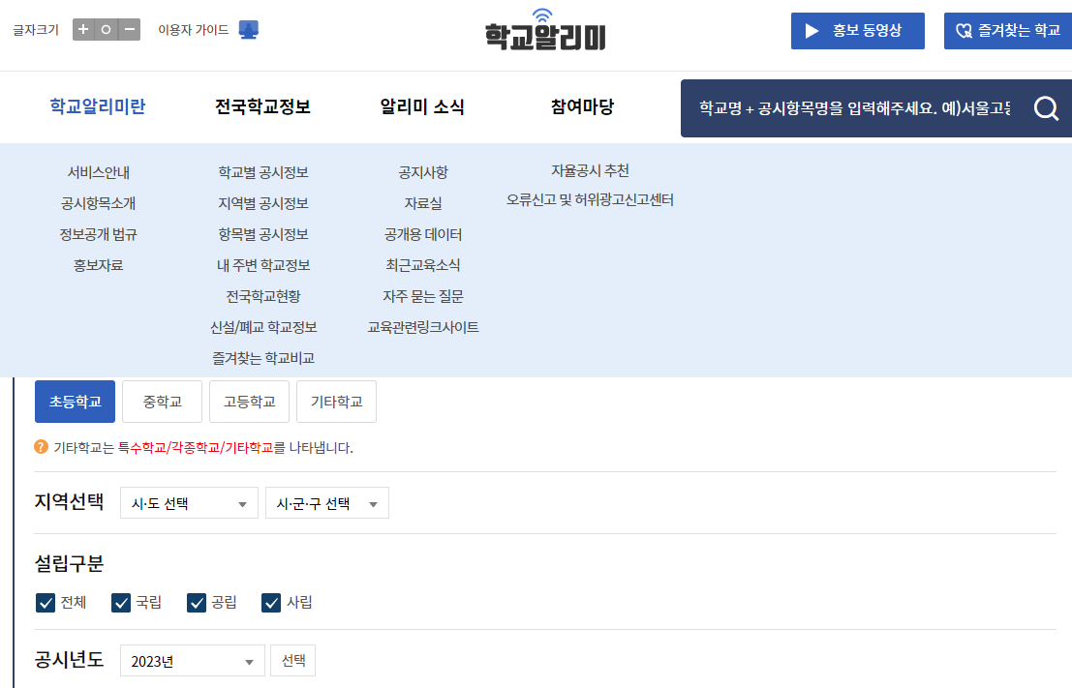Open the 공시년도 2023년 dropdown
Screen dimensions: 1072x688
[x=191, y=660]
